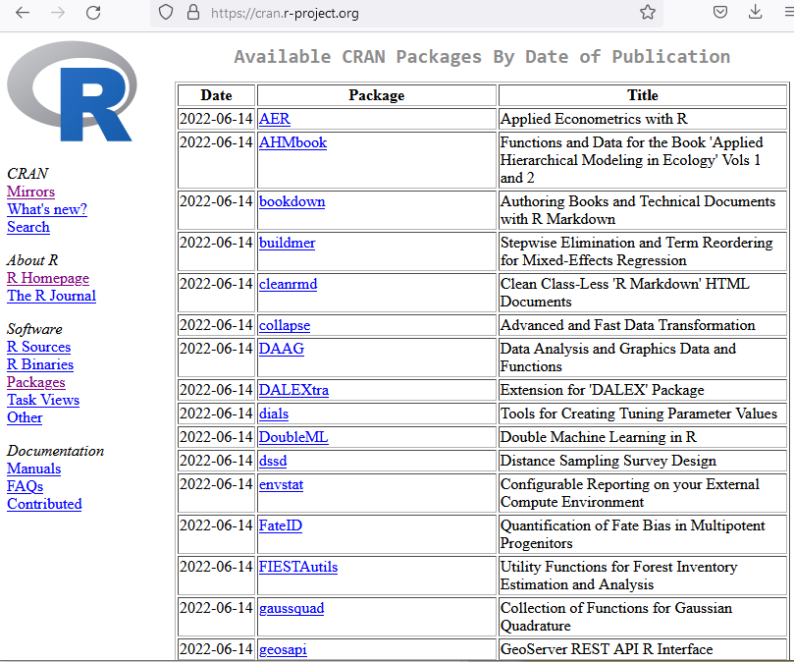Click the cran.r-project.org address bar
794x662 pixels.
pos(393,13)
